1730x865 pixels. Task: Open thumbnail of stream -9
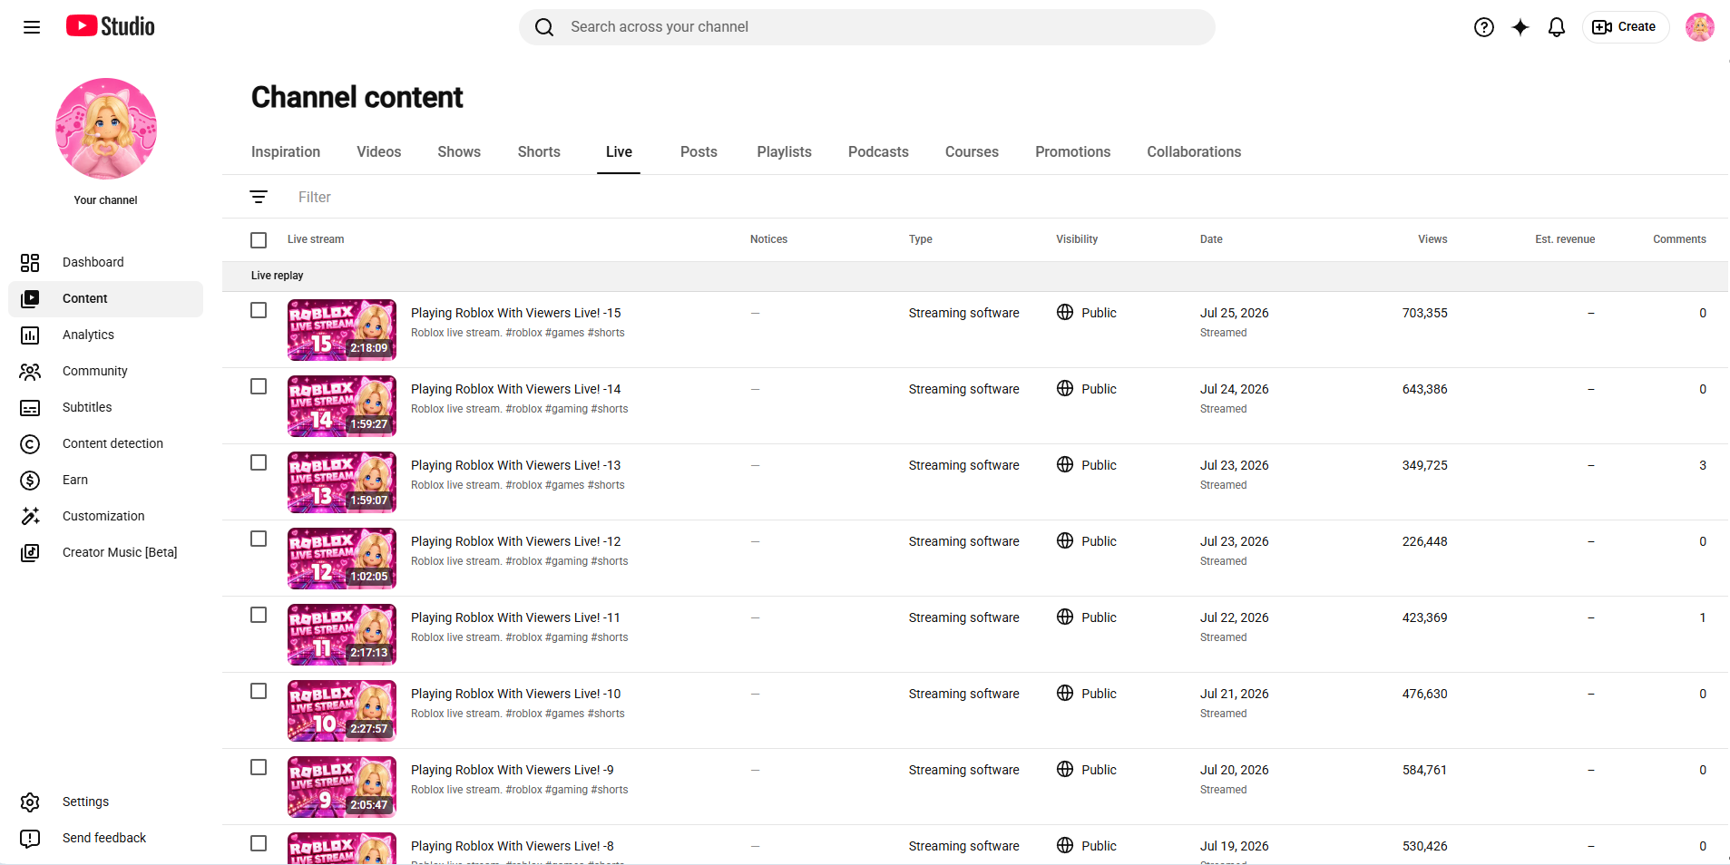pos(342,787)
